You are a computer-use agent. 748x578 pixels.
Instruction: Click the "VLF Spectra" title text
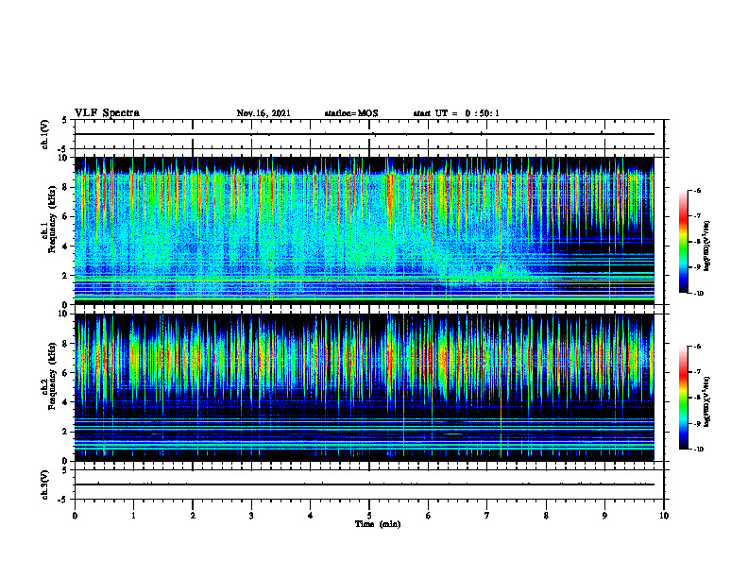coord(107,113)
